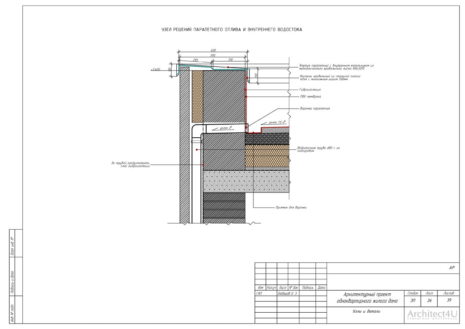The width and height of the screenshot is (465, 329).
Task: Select the 'уклон 1.5-2' slope label
Action: point(277,122)
